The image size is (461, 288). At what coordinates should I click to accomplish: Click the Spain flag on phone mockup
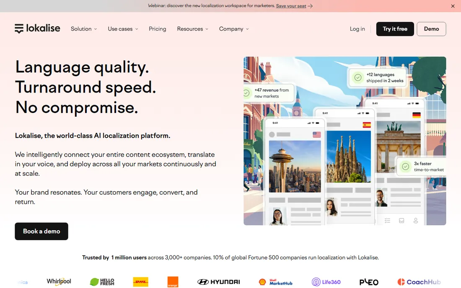tap(367, 125)
